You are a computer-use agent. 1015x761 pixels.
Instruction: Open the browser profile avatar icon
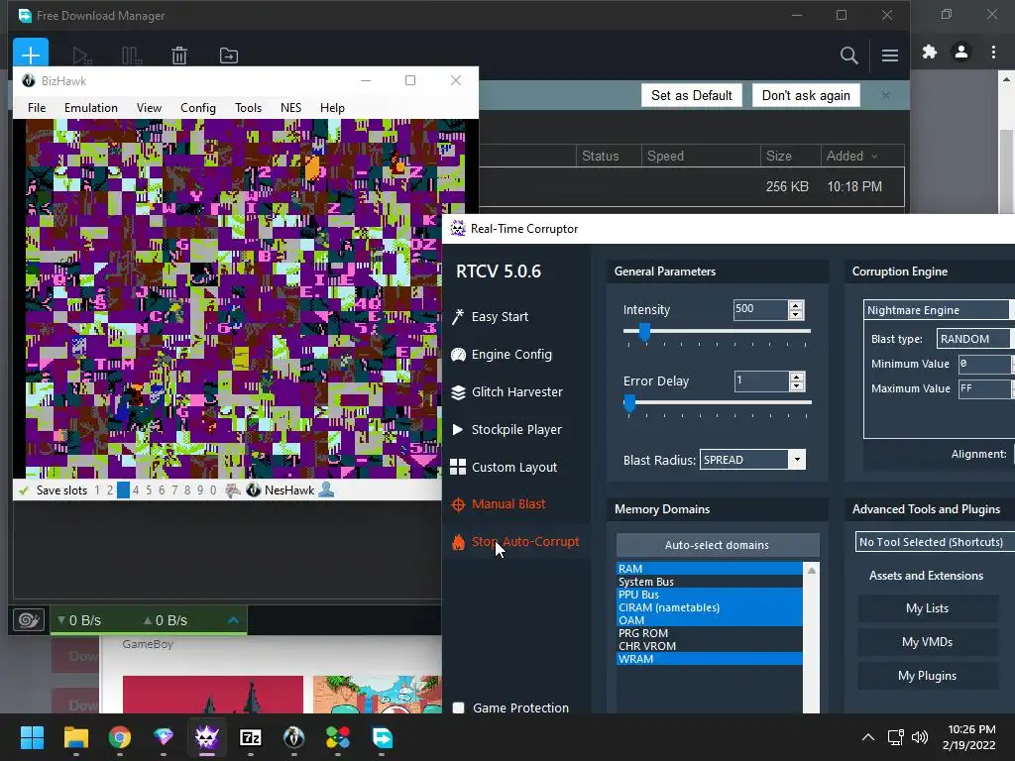(x=961, y=52)
